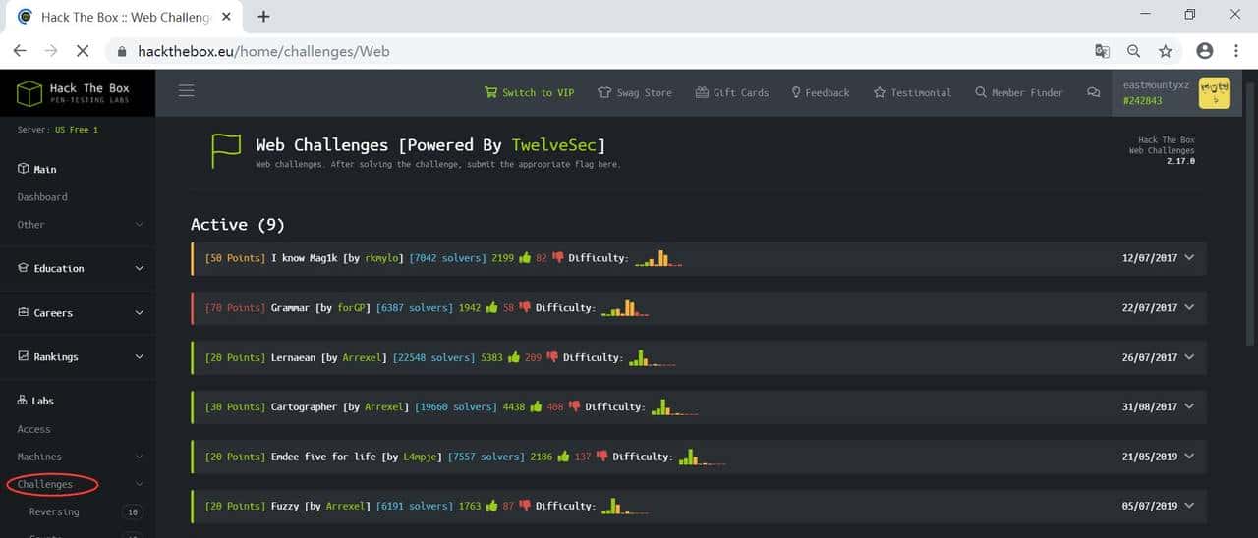
Task: View the Fuzzy difficulty bar chart
Action: point(625,506)
